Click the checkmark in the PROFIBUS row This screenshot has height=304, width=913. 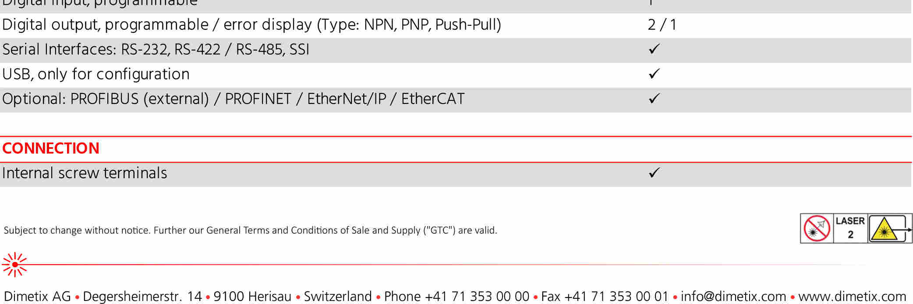pyautogui.click(x=654, y=99)
